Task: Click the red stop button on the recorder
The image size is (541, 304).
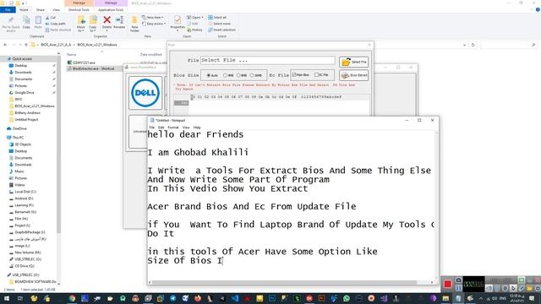Action: (x=447, y=284)
